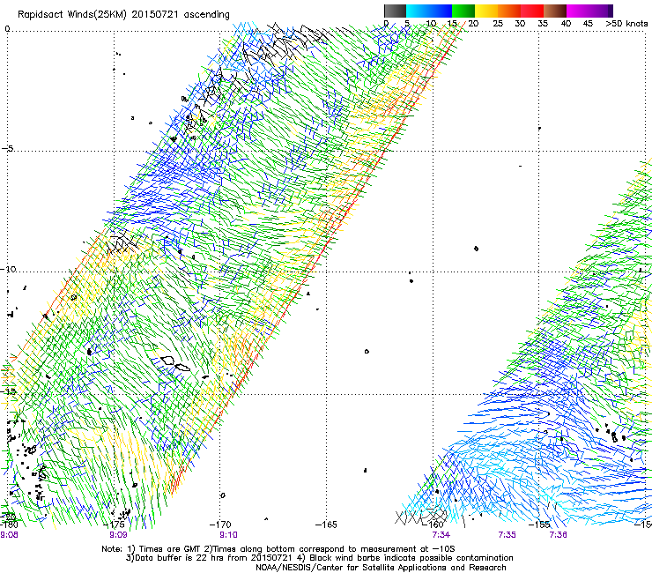Click the title 'Rapidsact Winds(25KM) 20150721 ascending'

click(x=123, y=14)
